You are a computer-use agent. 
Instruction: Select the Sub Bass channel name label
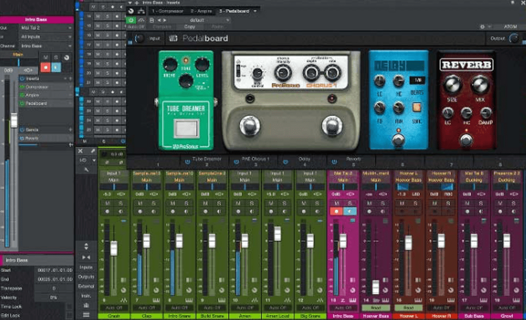[x=474, y=316]
